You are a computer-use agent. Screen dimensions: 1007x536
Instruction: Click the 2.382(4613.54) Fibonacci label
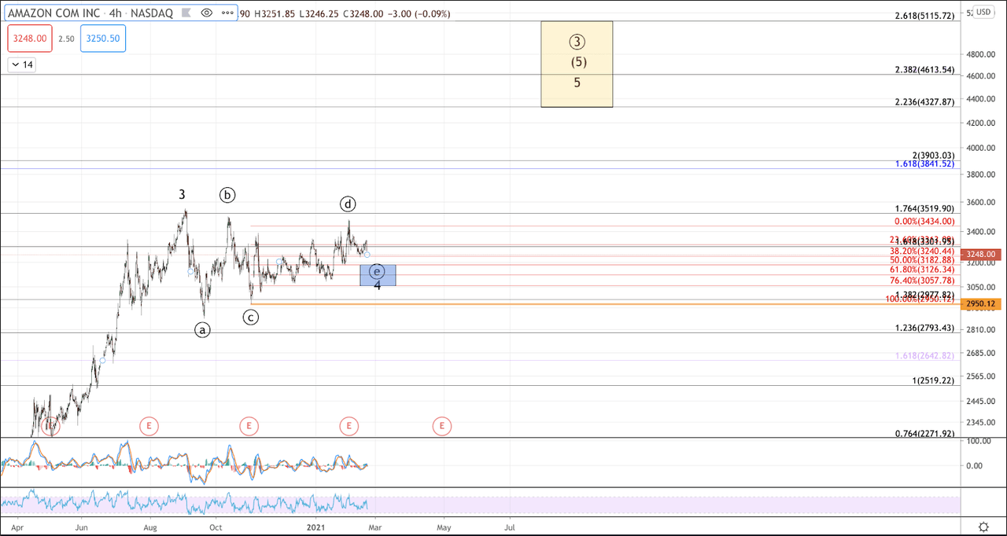(924, 70)
